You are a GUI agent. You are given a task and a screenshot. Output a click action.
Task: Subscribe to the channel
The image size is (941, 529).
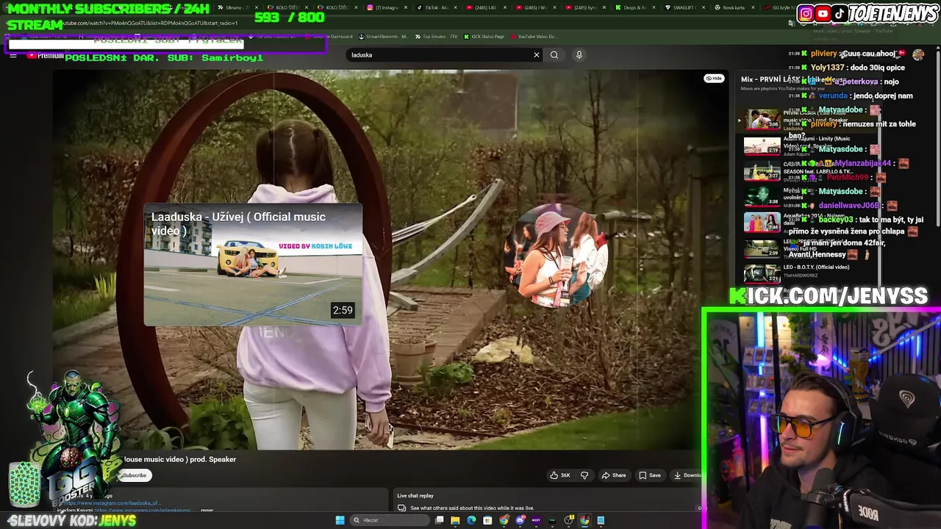point(135,475)
